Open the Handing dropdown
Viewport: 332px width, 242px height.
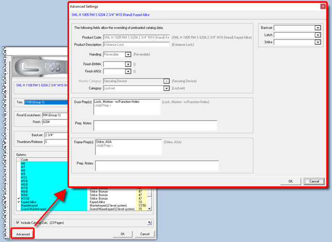pyautogui.click(x=128, y=55)
